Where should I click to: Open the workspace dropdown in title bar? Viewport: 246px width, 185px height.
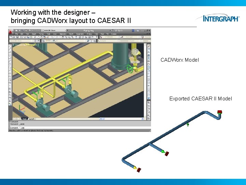54,30
